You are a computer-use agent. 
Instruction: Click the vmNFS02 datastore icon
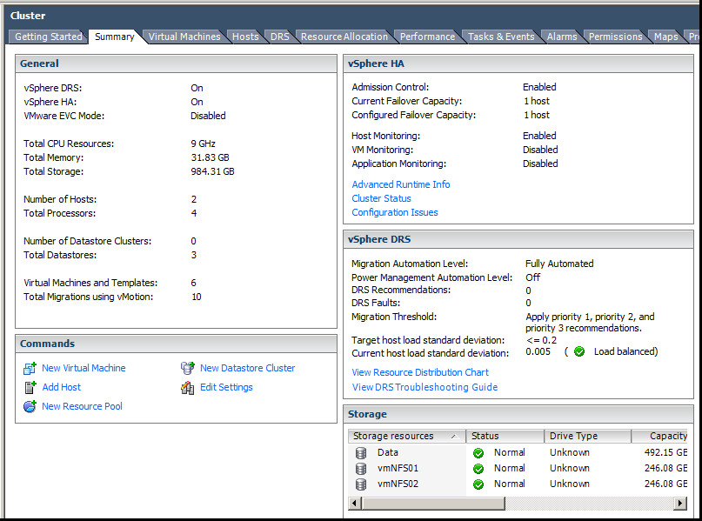(x=361, y=484)
